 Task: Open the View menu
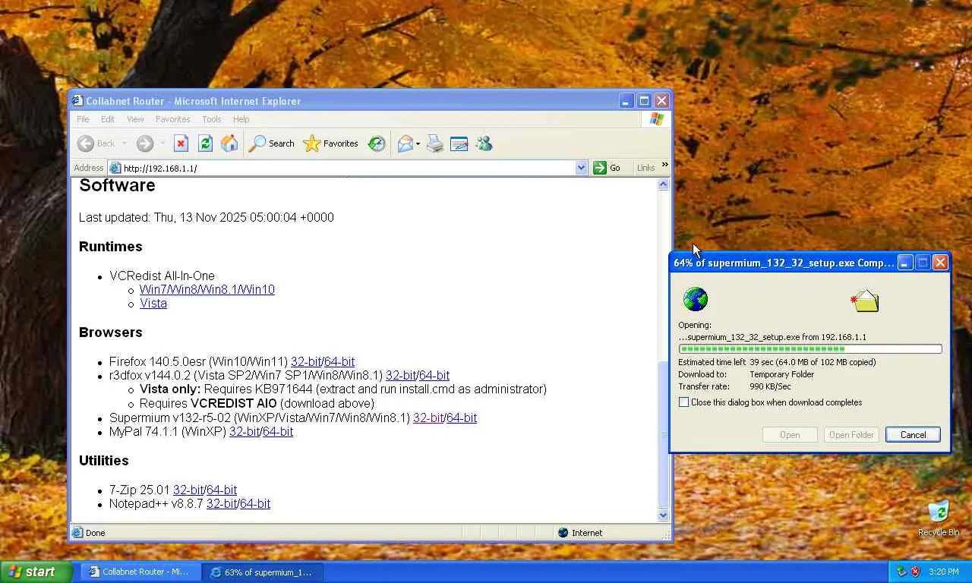(x=135, y=119)
